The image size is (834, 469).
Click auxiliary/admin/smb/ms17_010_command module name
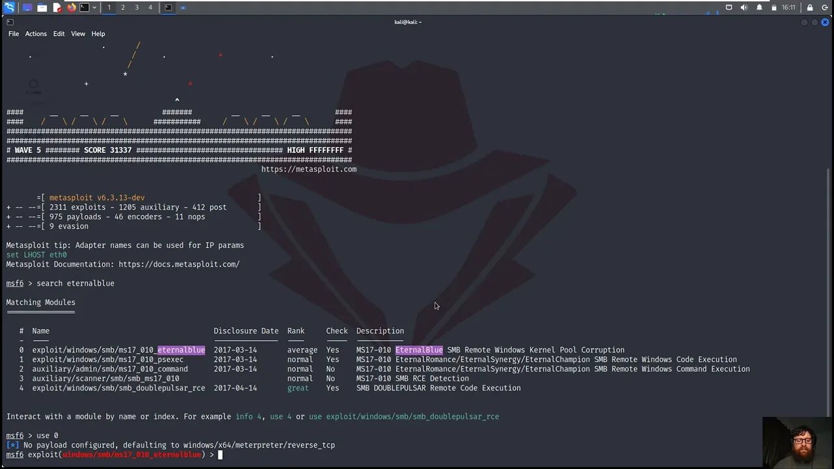click(x=110, y=369)
